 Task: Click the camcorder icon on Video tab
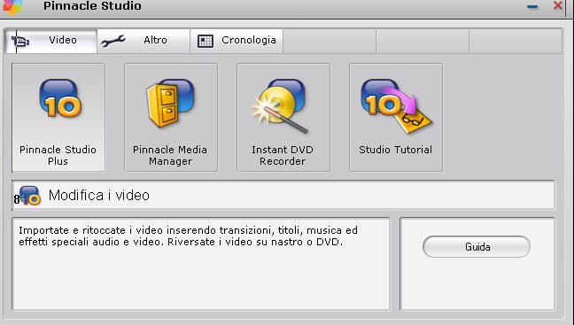tap(20, 41)
